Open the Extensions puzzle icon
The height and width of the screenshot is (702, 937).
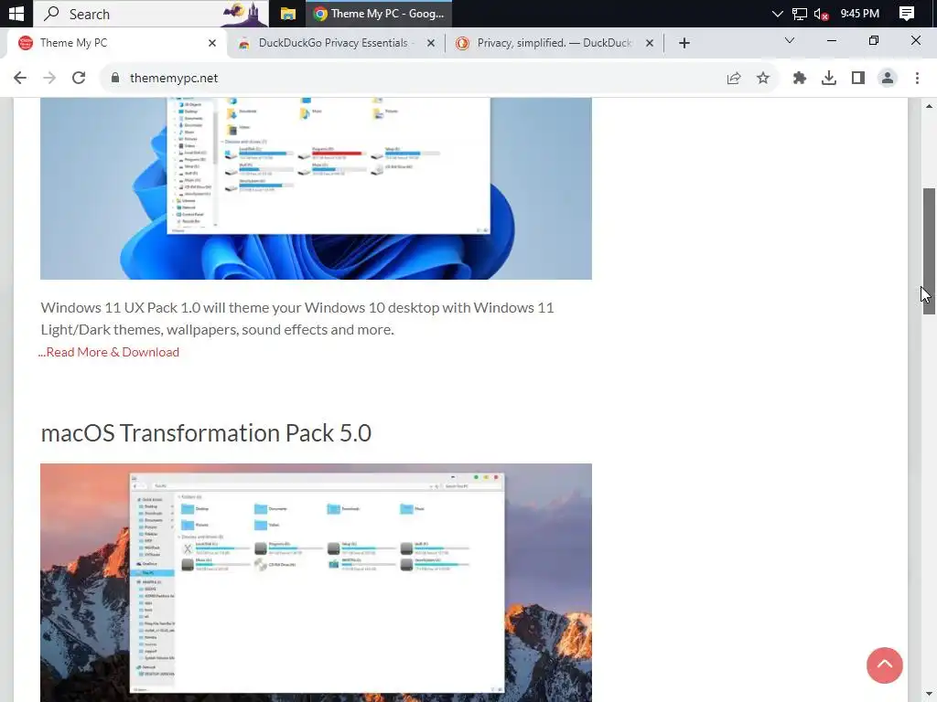coord(800,78)
